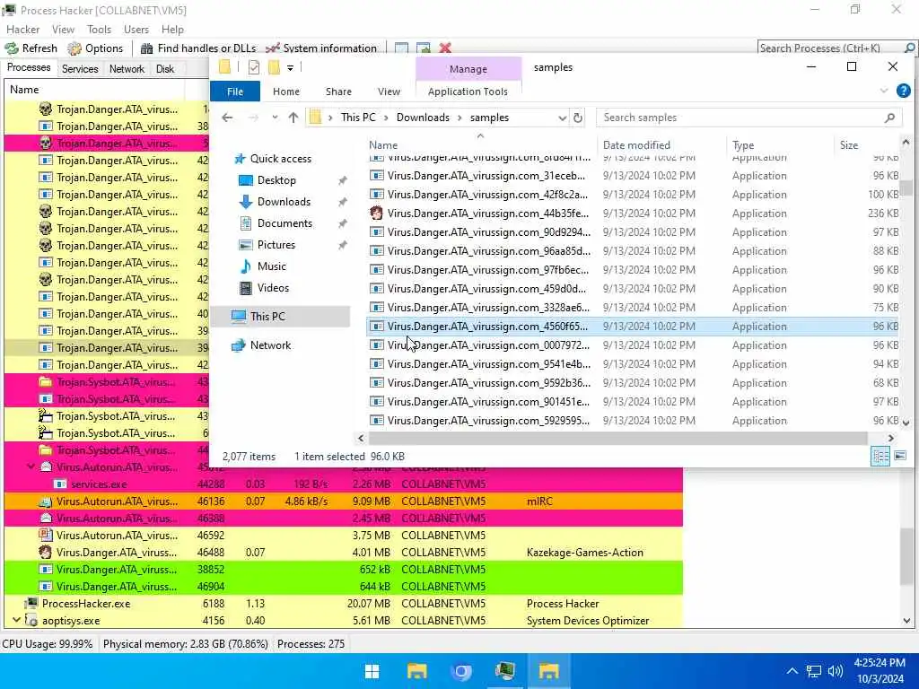Open the View ribbon tab in Explorer
Viewport: 919px width, 689px height.
[x=389, y=92]
